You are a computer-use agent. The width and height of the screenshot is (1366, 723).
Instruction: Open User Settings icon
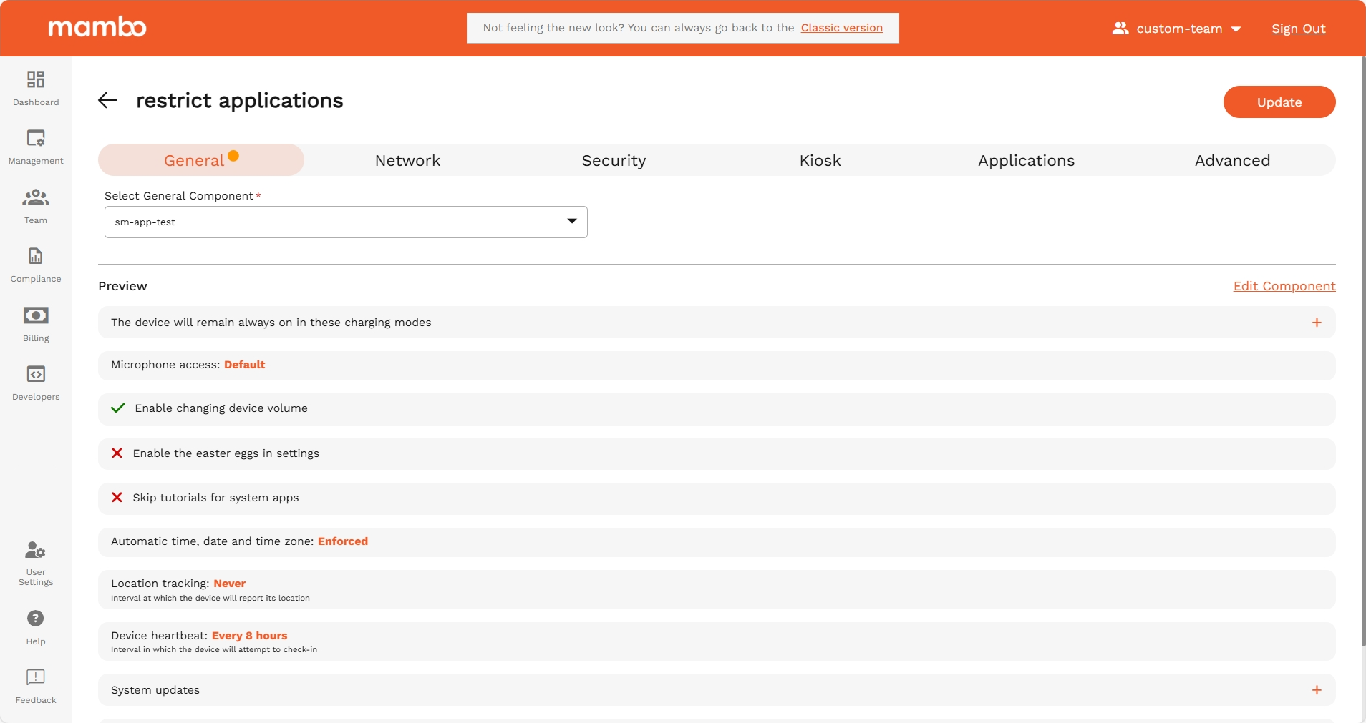35,550
